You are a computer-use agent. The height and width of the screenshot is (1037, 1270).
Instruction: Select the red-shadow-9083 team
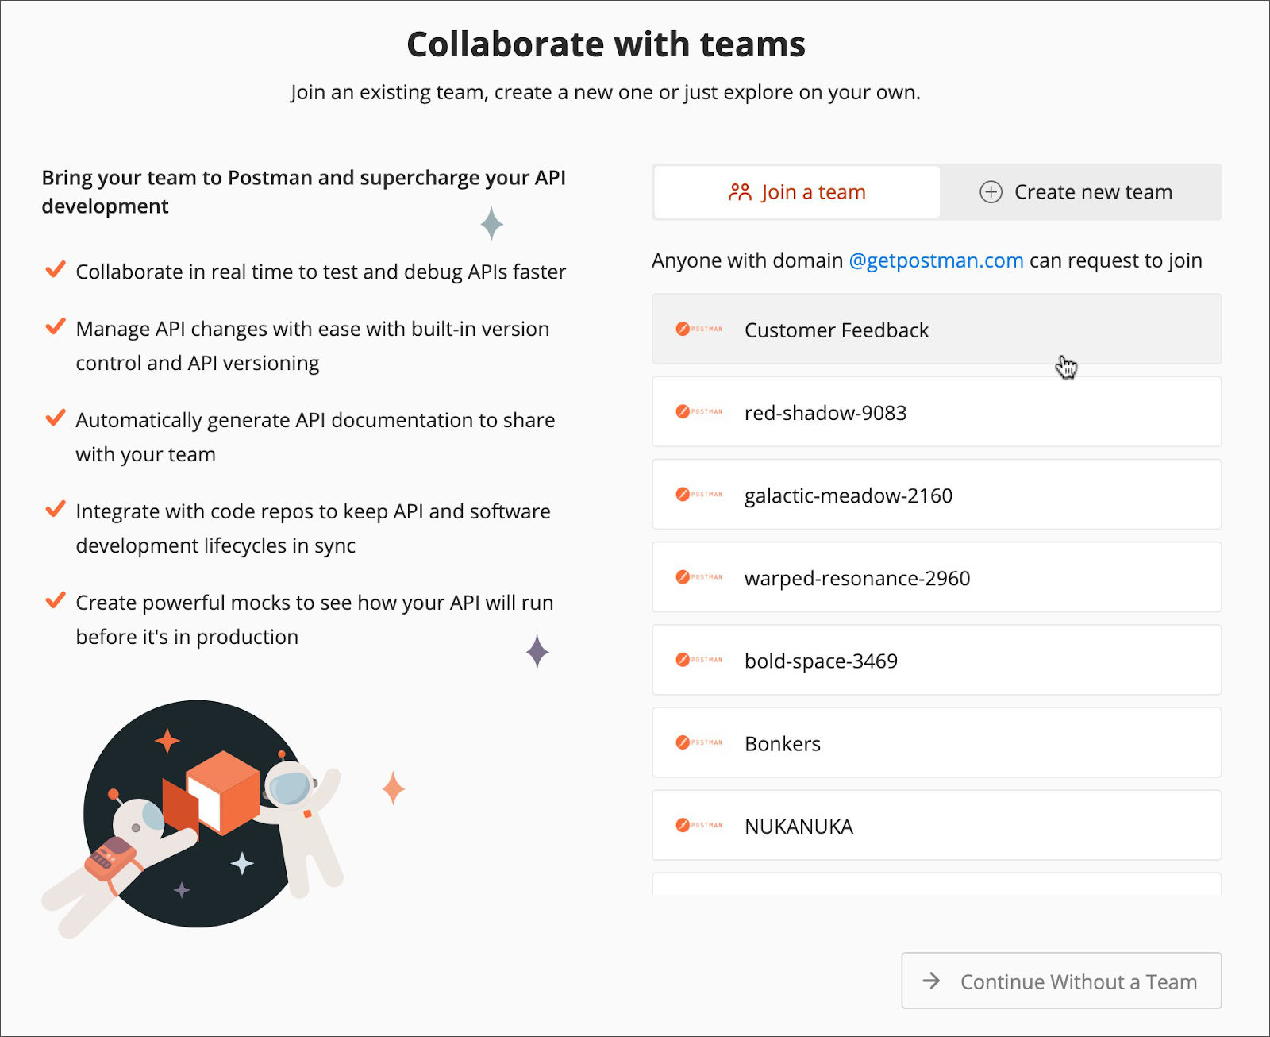(937, 412)
